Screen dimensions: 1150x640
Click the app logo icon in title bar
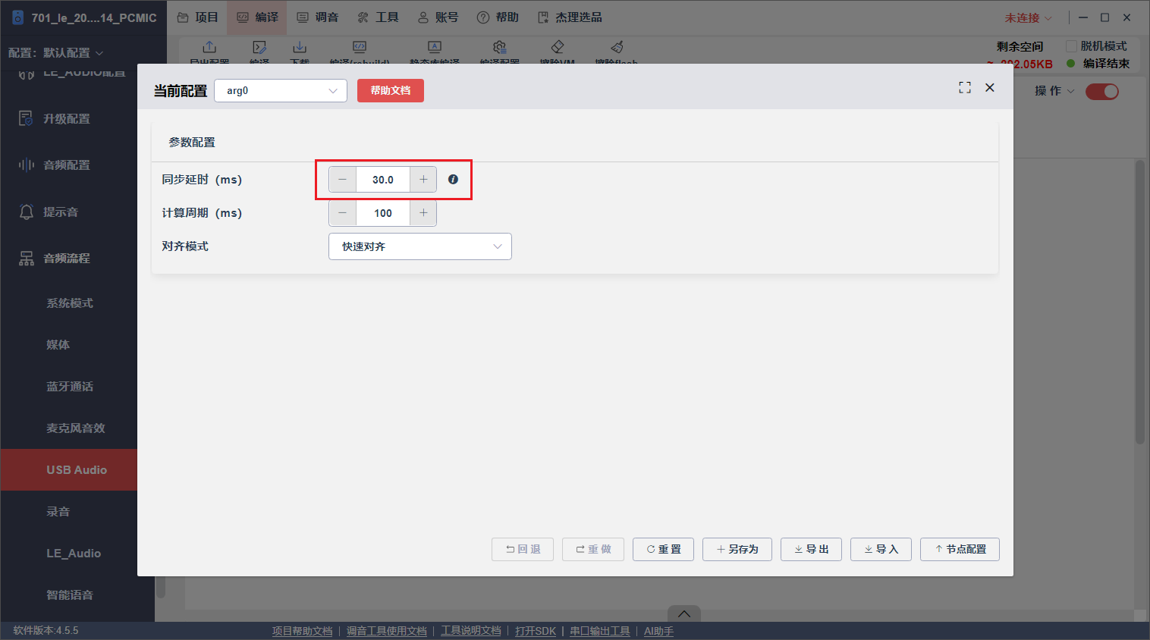click(18, 17)
